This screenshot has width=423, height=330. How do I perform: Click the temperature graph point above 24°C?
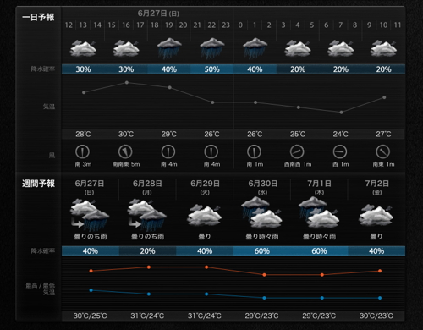[341, 113]
